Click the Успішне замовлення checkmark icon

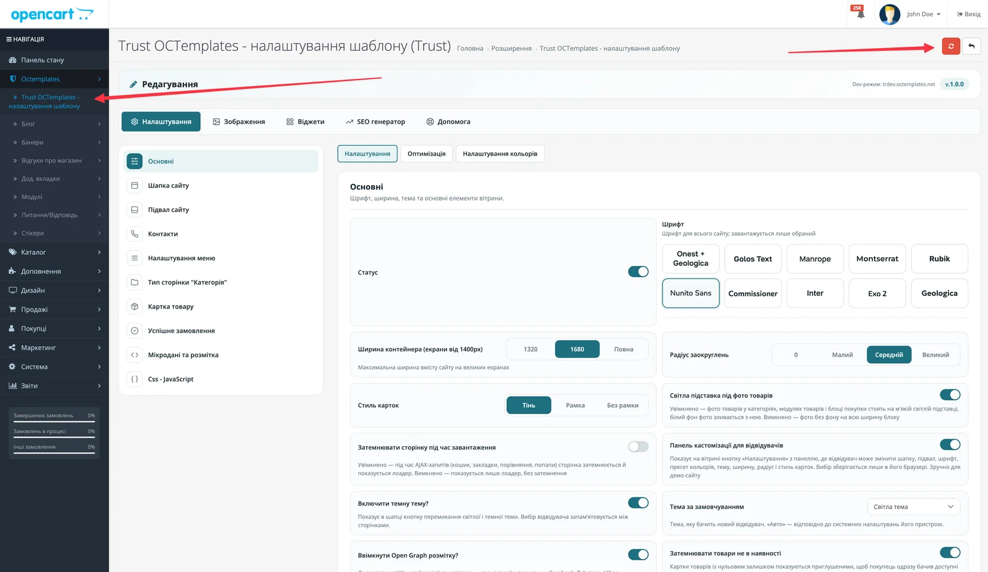135,331
